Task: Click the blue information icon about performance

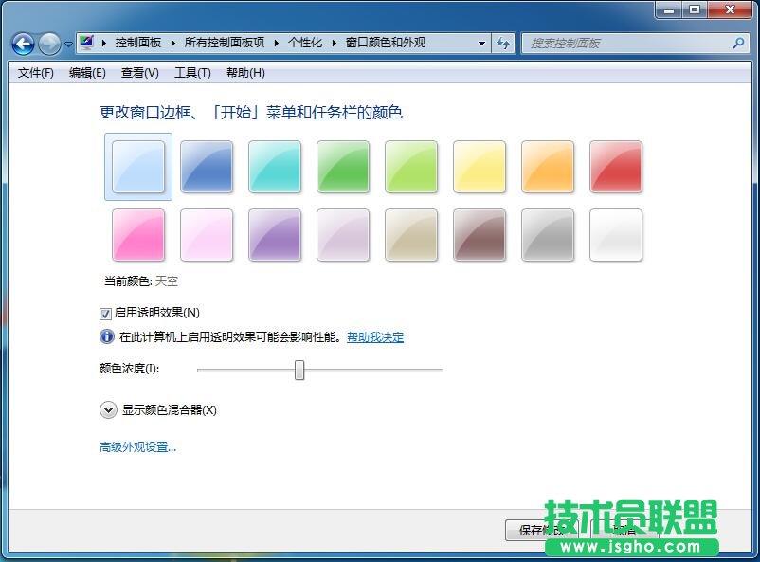Action: point(107,336)
